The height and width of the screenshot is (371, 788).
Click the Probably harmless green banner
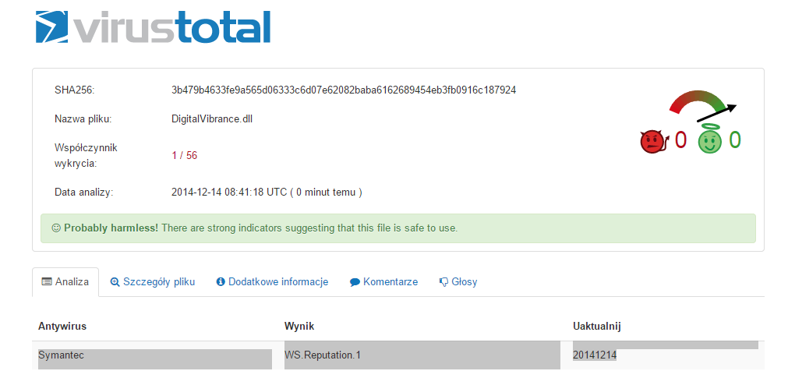pos(398,228)
